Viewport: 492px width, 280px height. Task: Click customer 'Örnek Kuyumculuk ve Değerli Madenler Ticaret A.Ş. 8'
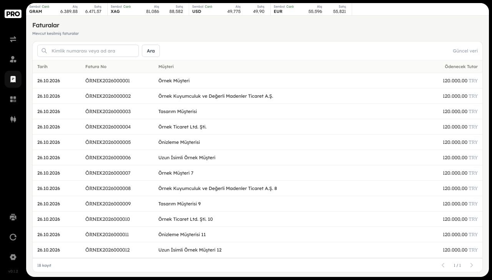coord(218,188)
